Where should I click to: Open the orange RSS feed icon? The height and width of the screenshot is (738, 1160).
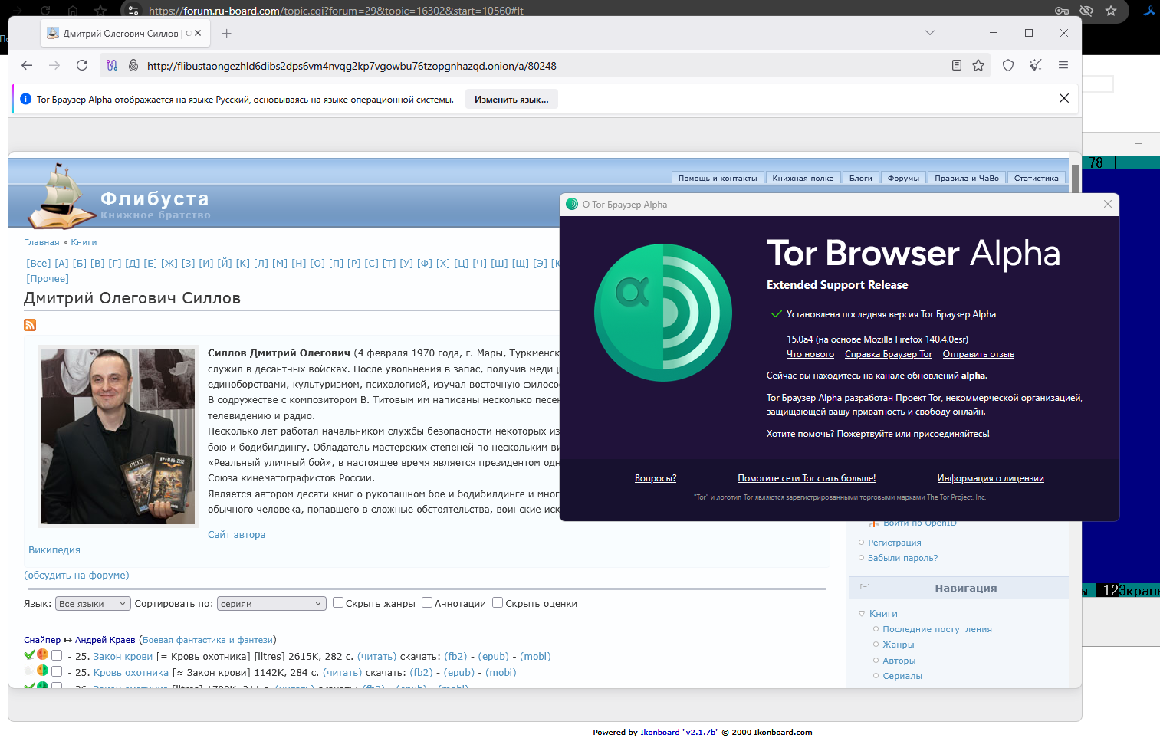(x=30, y=325)
